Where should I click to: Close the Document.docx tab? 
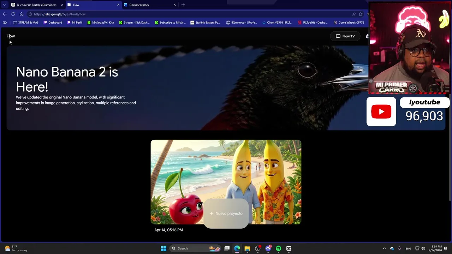point(174,5)
